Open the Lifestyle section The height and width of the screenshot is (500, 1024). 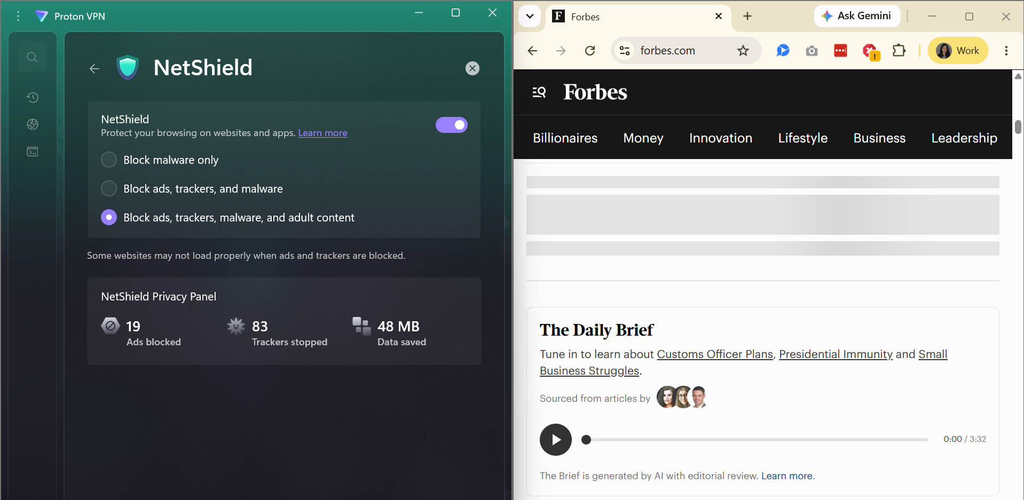pyautogui.click(x=802, y=138)
